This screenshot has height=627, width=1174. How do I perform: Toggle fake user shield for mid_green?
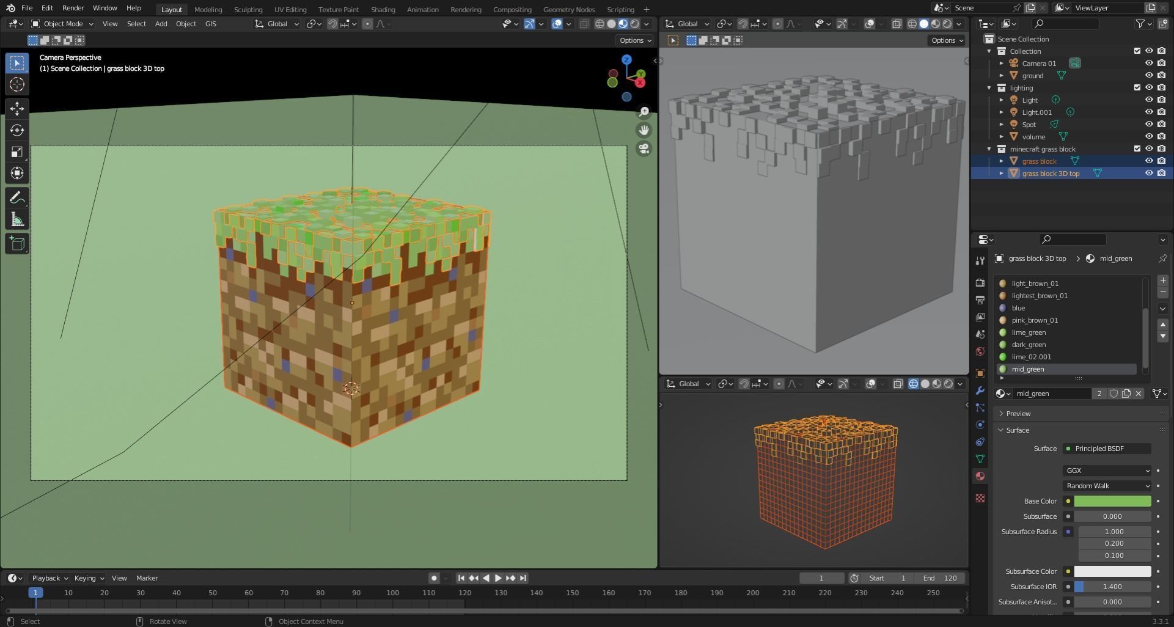(1113, 394)
